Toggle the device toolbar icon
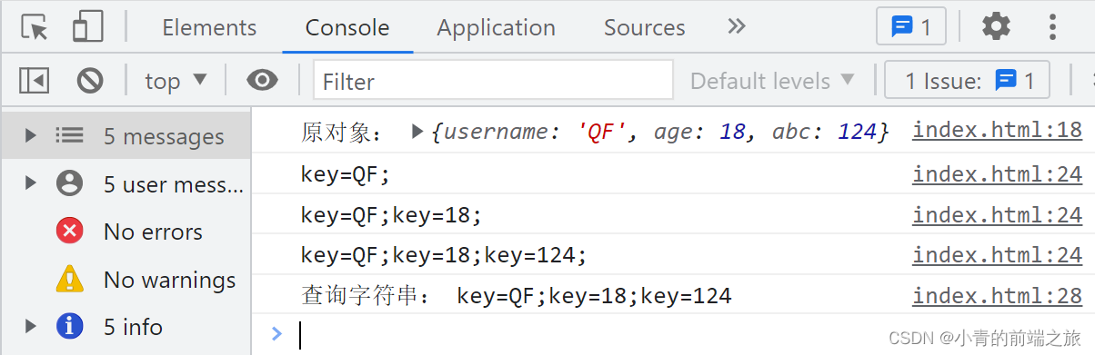 point(87,27)
